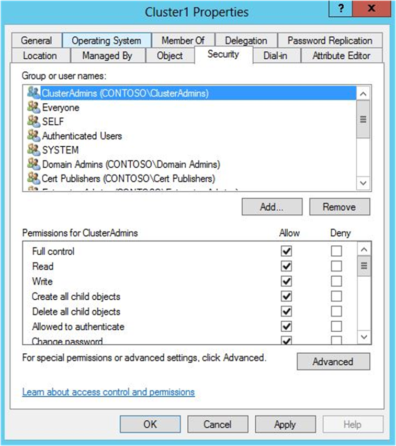
Task: Click the OK button
Action: point(150,425)
